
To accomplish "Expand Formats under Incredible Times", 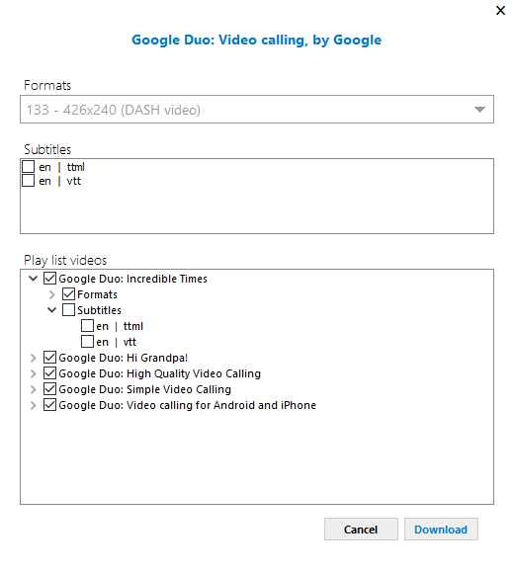I will 51,294.
